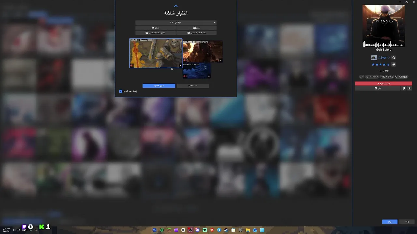
Task: Toggle mute icon on 1366x768 S19A33x monitor
Action: click(185, 76)
